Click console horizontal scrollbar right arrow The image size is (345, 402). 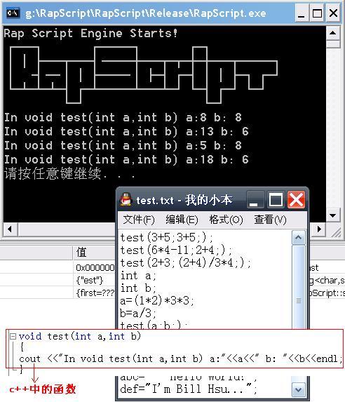point(319,229)
